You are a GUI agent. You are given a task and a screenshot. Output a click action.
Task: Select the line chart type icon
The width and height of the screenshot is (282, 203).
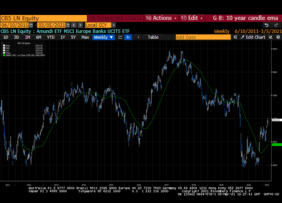[x=120, y=37]
